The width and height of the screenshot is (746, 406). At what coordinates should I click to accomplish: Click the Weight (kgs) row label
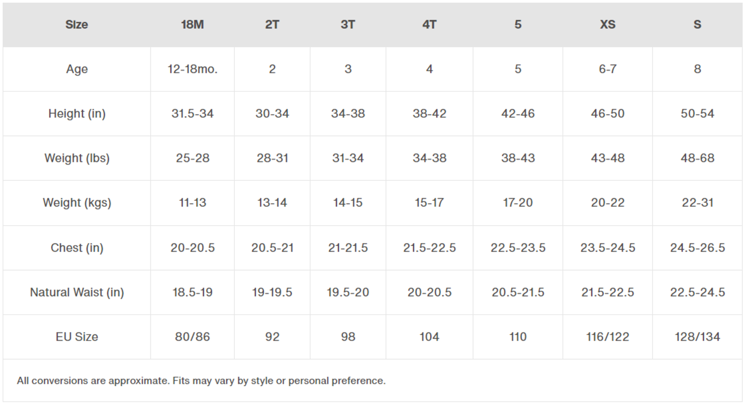point(77,203)
